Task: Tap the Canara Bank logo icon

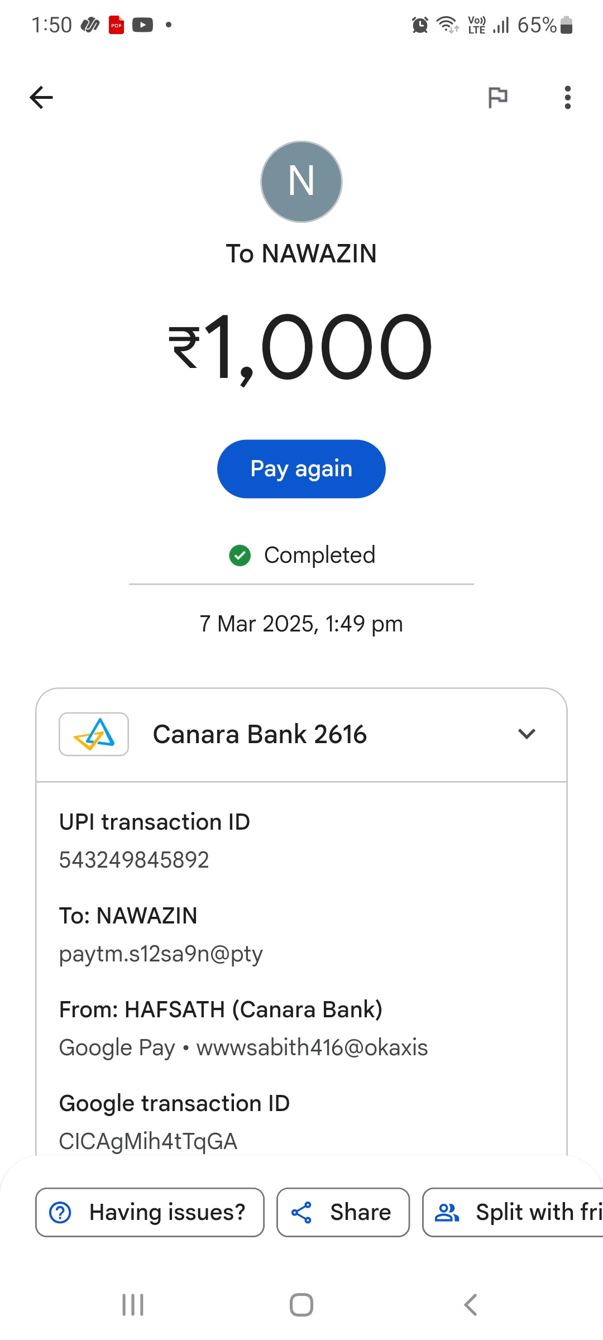Action: point(94,734)
